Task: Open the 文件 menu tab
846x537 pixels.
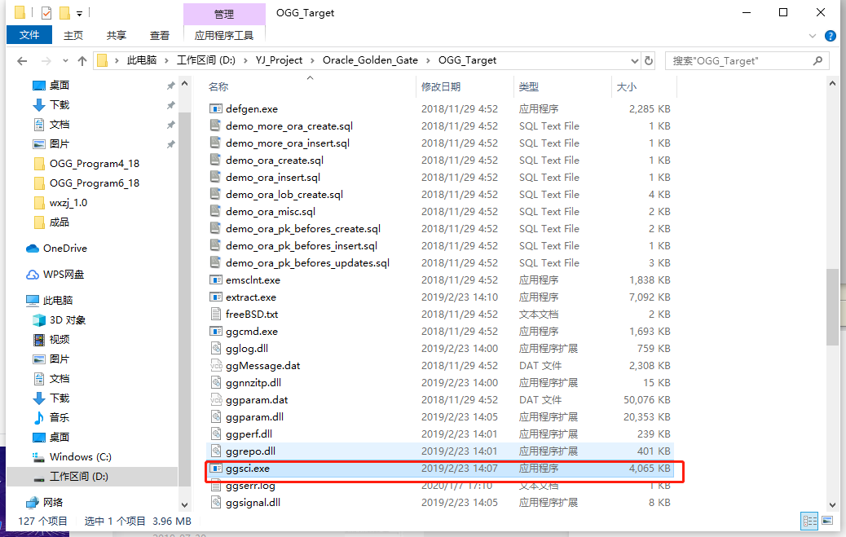Action: (x=29, y=35)
